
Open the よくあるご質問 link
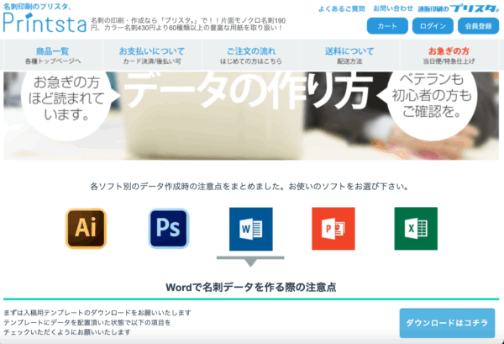(341, 8)
